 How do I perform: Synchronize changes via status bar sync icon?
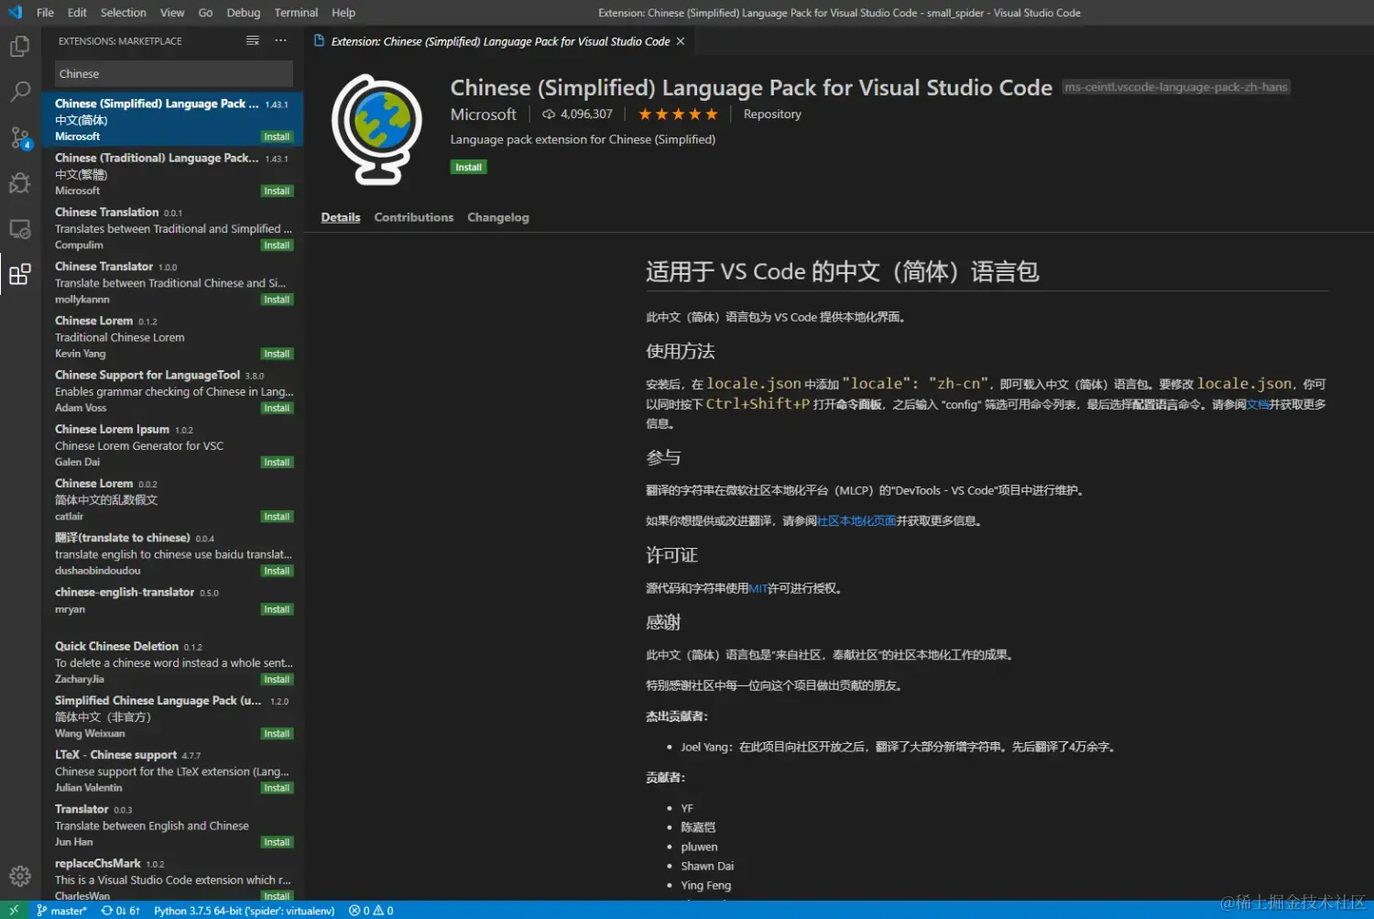(x=121, y=911)
